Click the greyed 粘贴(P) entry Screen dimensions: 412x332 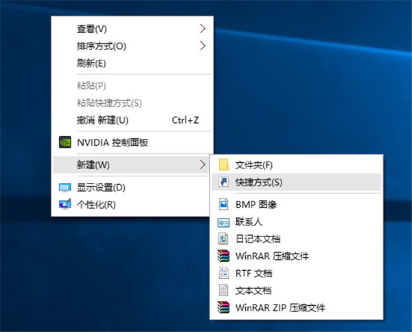(x=132, y=85)
